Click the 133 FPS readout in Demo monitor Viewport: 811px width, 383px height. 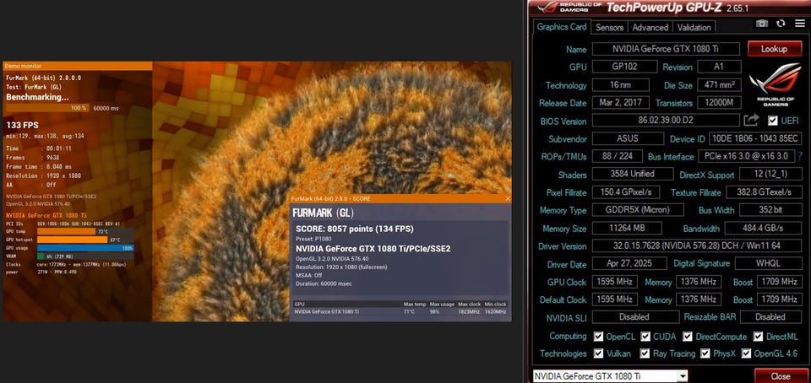(x=22, y=125)
